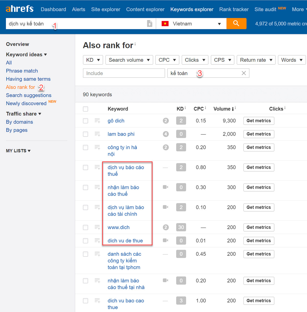Viewport: 307px width, 312px height.
Task: Click the KD column info icon
Action: coord(185,107)
